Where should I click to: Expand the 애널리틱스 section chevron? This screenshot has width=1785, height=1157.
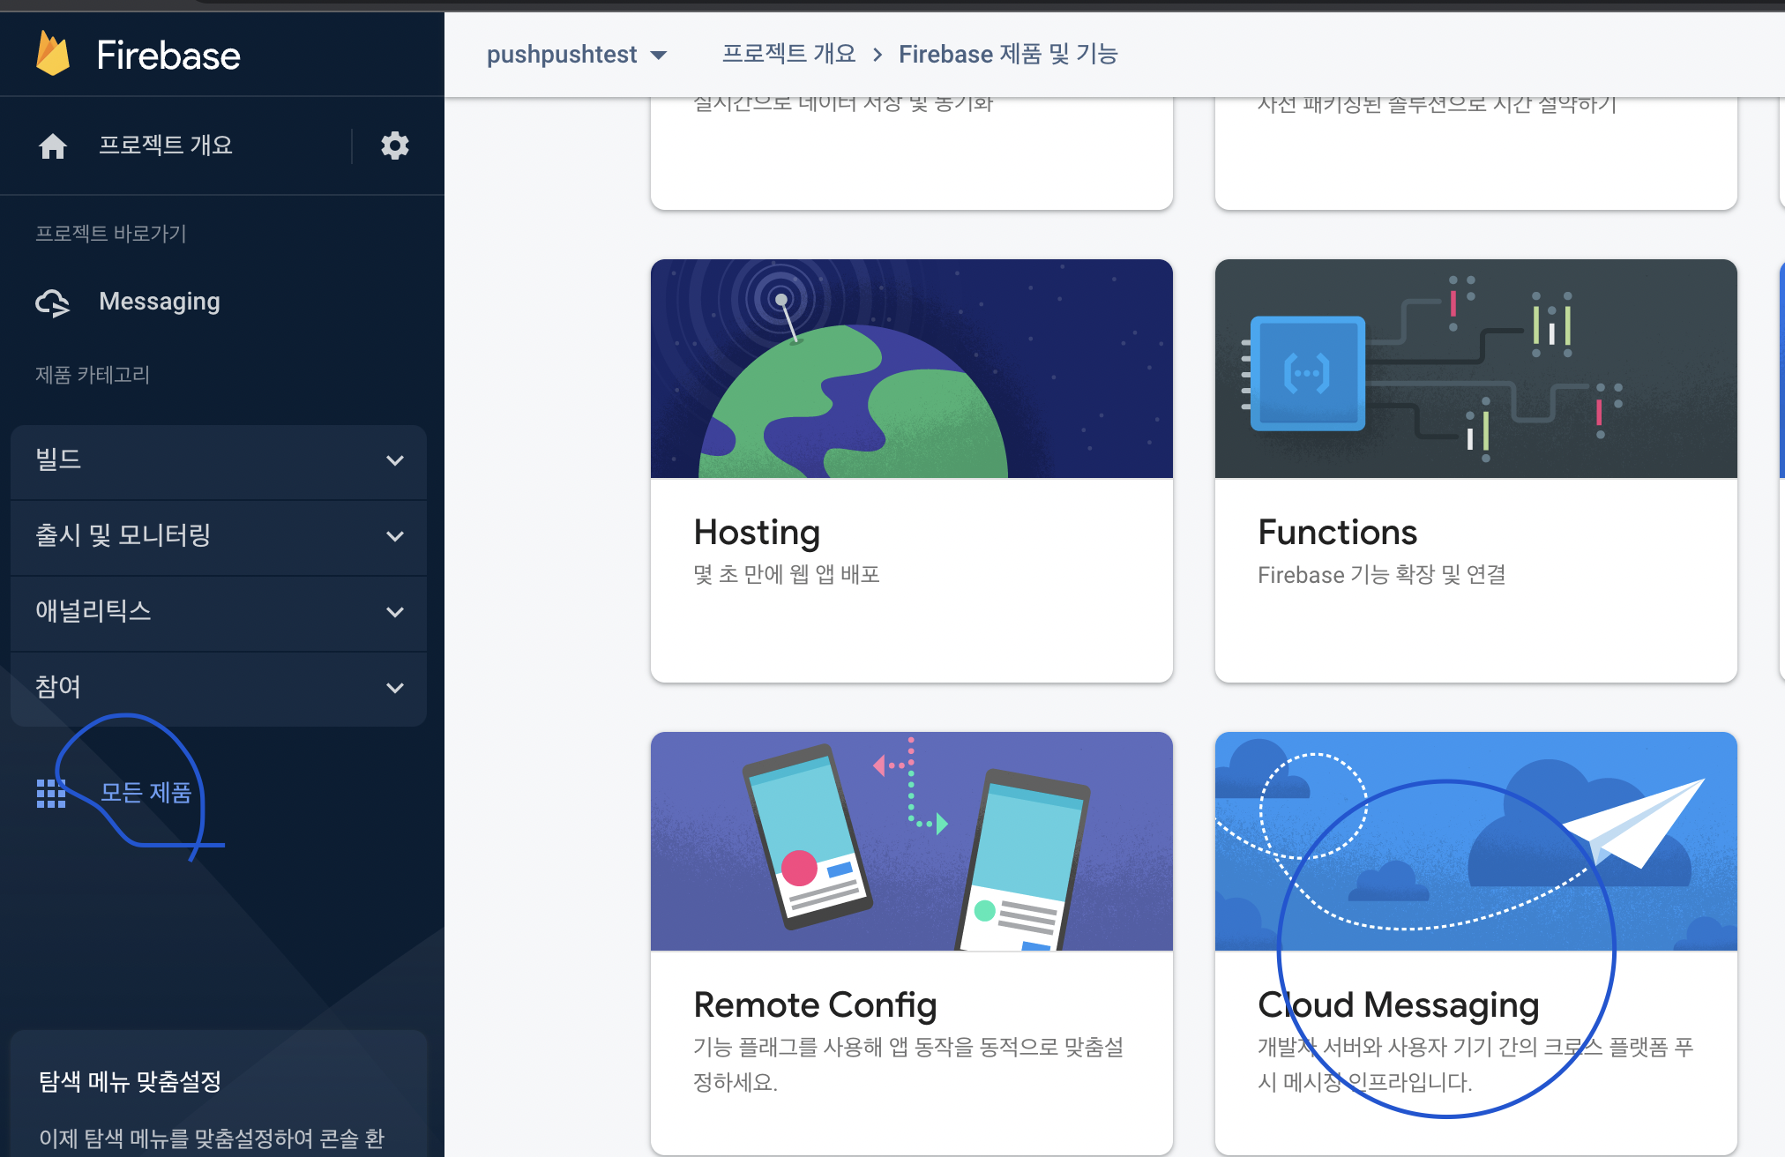[x=395, y=612]
